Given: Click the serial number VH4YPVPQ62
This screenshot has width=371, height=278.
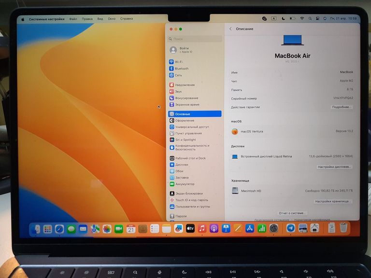Looking at the screenshot, I should [x=343, y=98].
